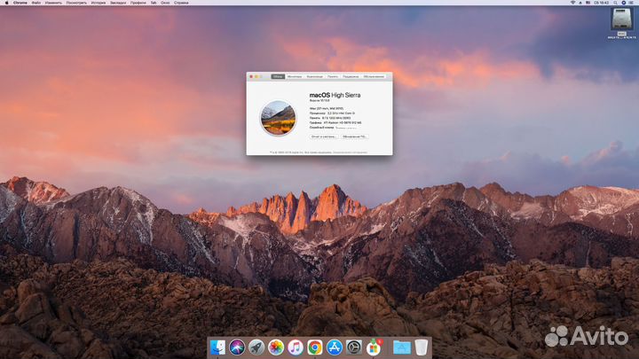Click the Wi-Fi status icon
Image resolution: width=639 pixels, height=359 pixels.
click(573, 3)
